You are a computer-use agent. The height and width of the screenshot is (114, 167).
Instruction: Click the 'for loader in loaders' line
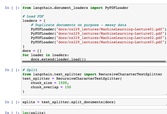click(46, 55)
